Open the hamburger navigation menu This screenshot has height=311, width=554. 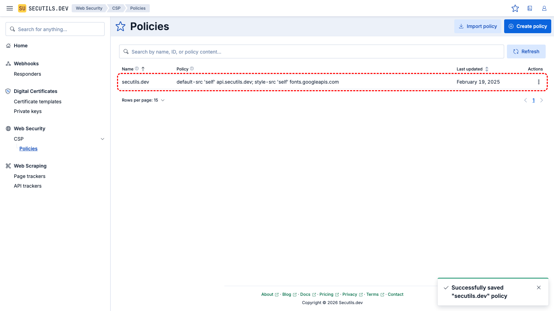pos(9,8)
